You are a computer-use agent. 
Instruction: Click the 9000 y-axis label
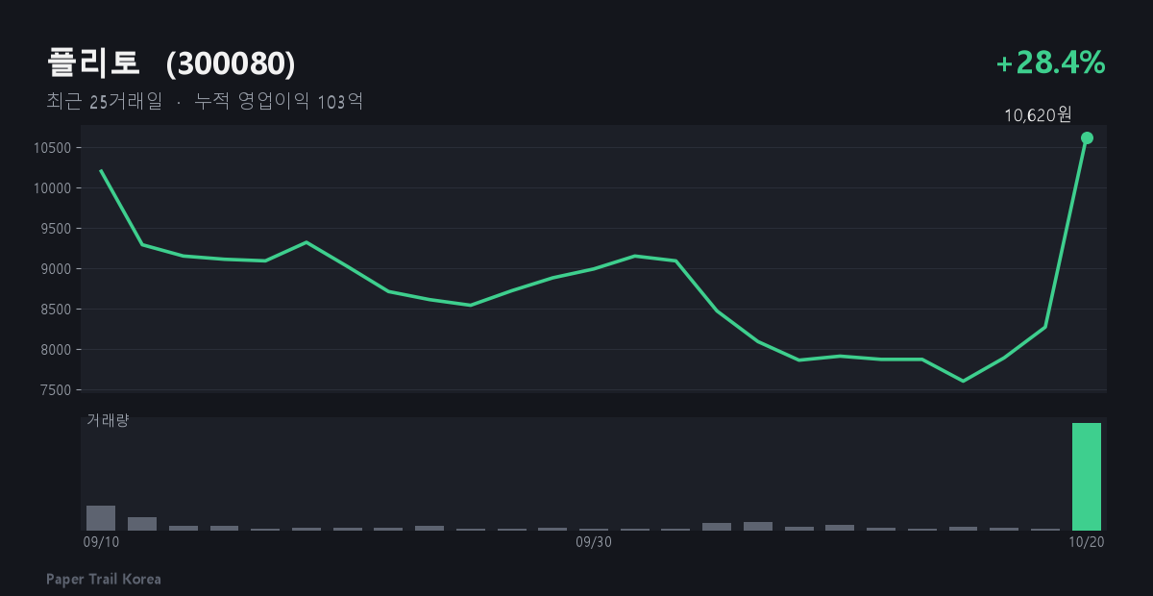tap(58, 269)
